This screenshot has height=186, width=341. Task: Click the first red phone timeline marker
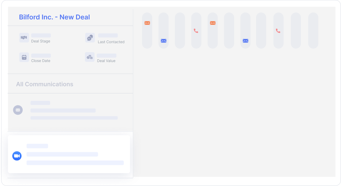pyautogui.click(x=196, y=31)
